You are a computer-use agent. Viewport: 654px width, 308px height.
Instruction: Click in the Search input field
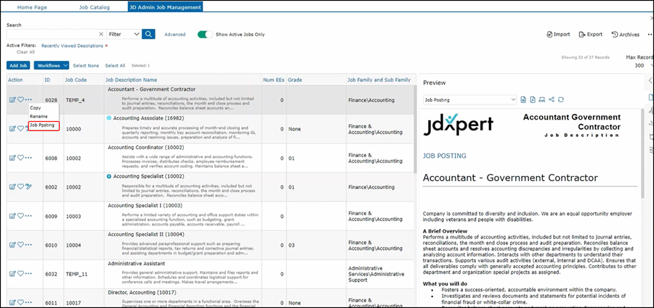pos(51,34)
